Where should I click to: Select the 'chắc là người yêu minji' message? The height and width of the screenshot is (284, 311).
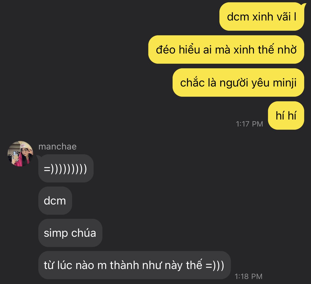(238, 82)
